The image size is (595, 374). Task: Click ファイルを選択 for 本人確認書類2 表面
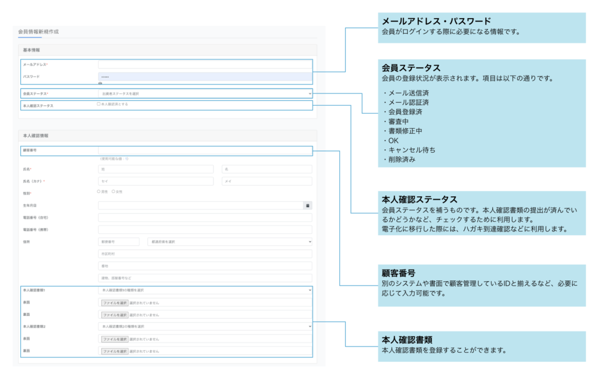114,339
